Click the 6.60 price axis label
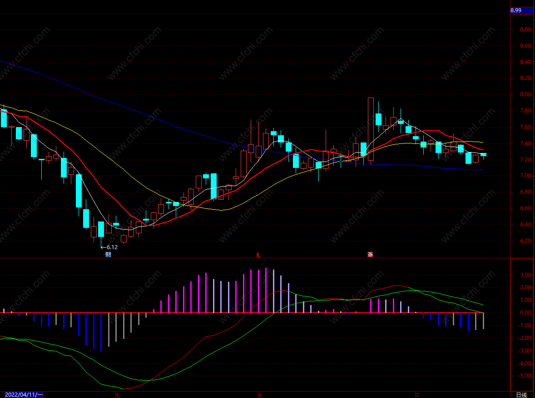535x398 pixels. coord(525,208)
